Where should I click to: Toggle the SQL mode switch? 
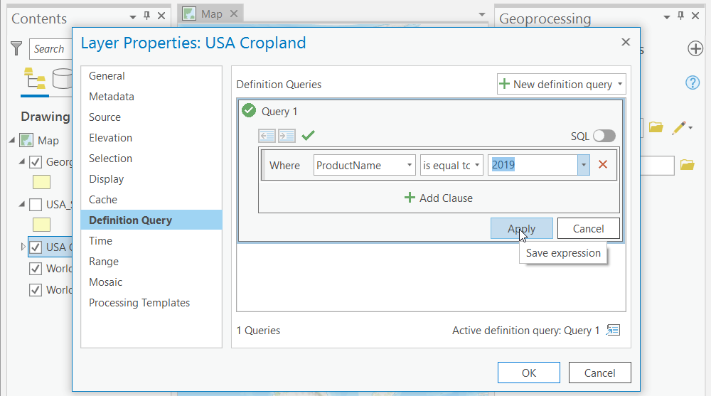604,136
